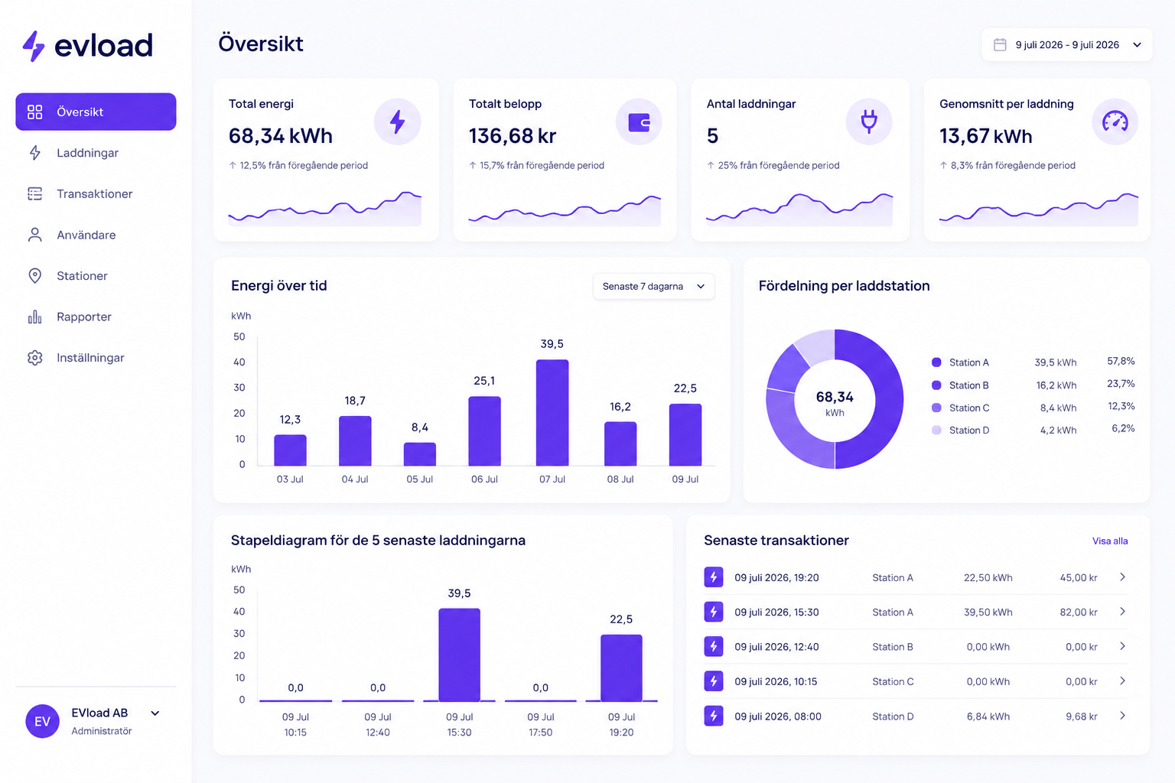The width and height of the screenshot is (1175, 783).
Task: Click the 6,84 kWh transaction energy value
Action: coord(988,716)
